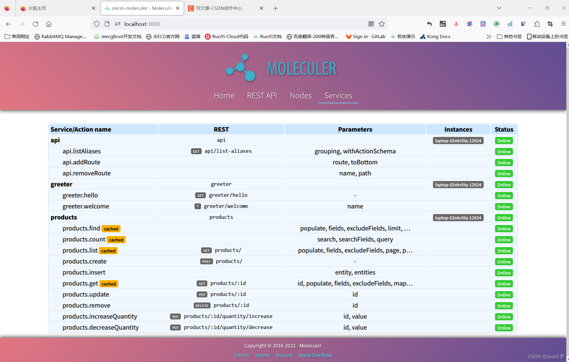Click the api service row name
This screenshot has height=362, width=569.
tap(55, 140)
